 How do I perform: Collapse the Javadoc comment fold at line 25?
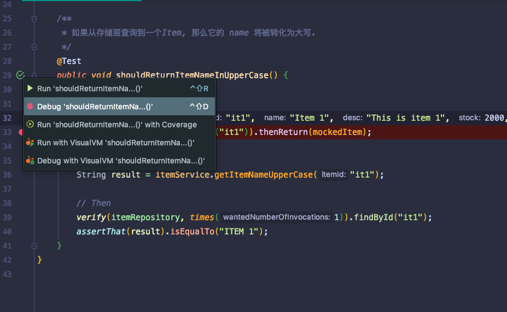[x=34, y=19]
